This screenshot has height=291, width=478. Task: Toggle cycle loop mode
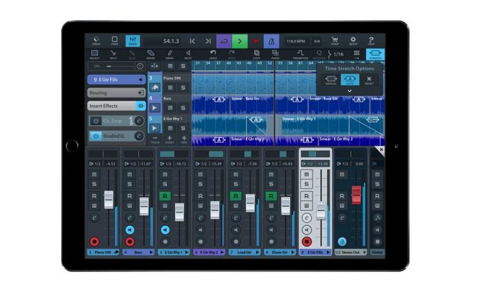pos(223,41)
